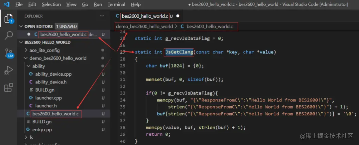The width and height of the screenshot is (359, 145).
Task: Open the Go menu
Action: [85, 4]
